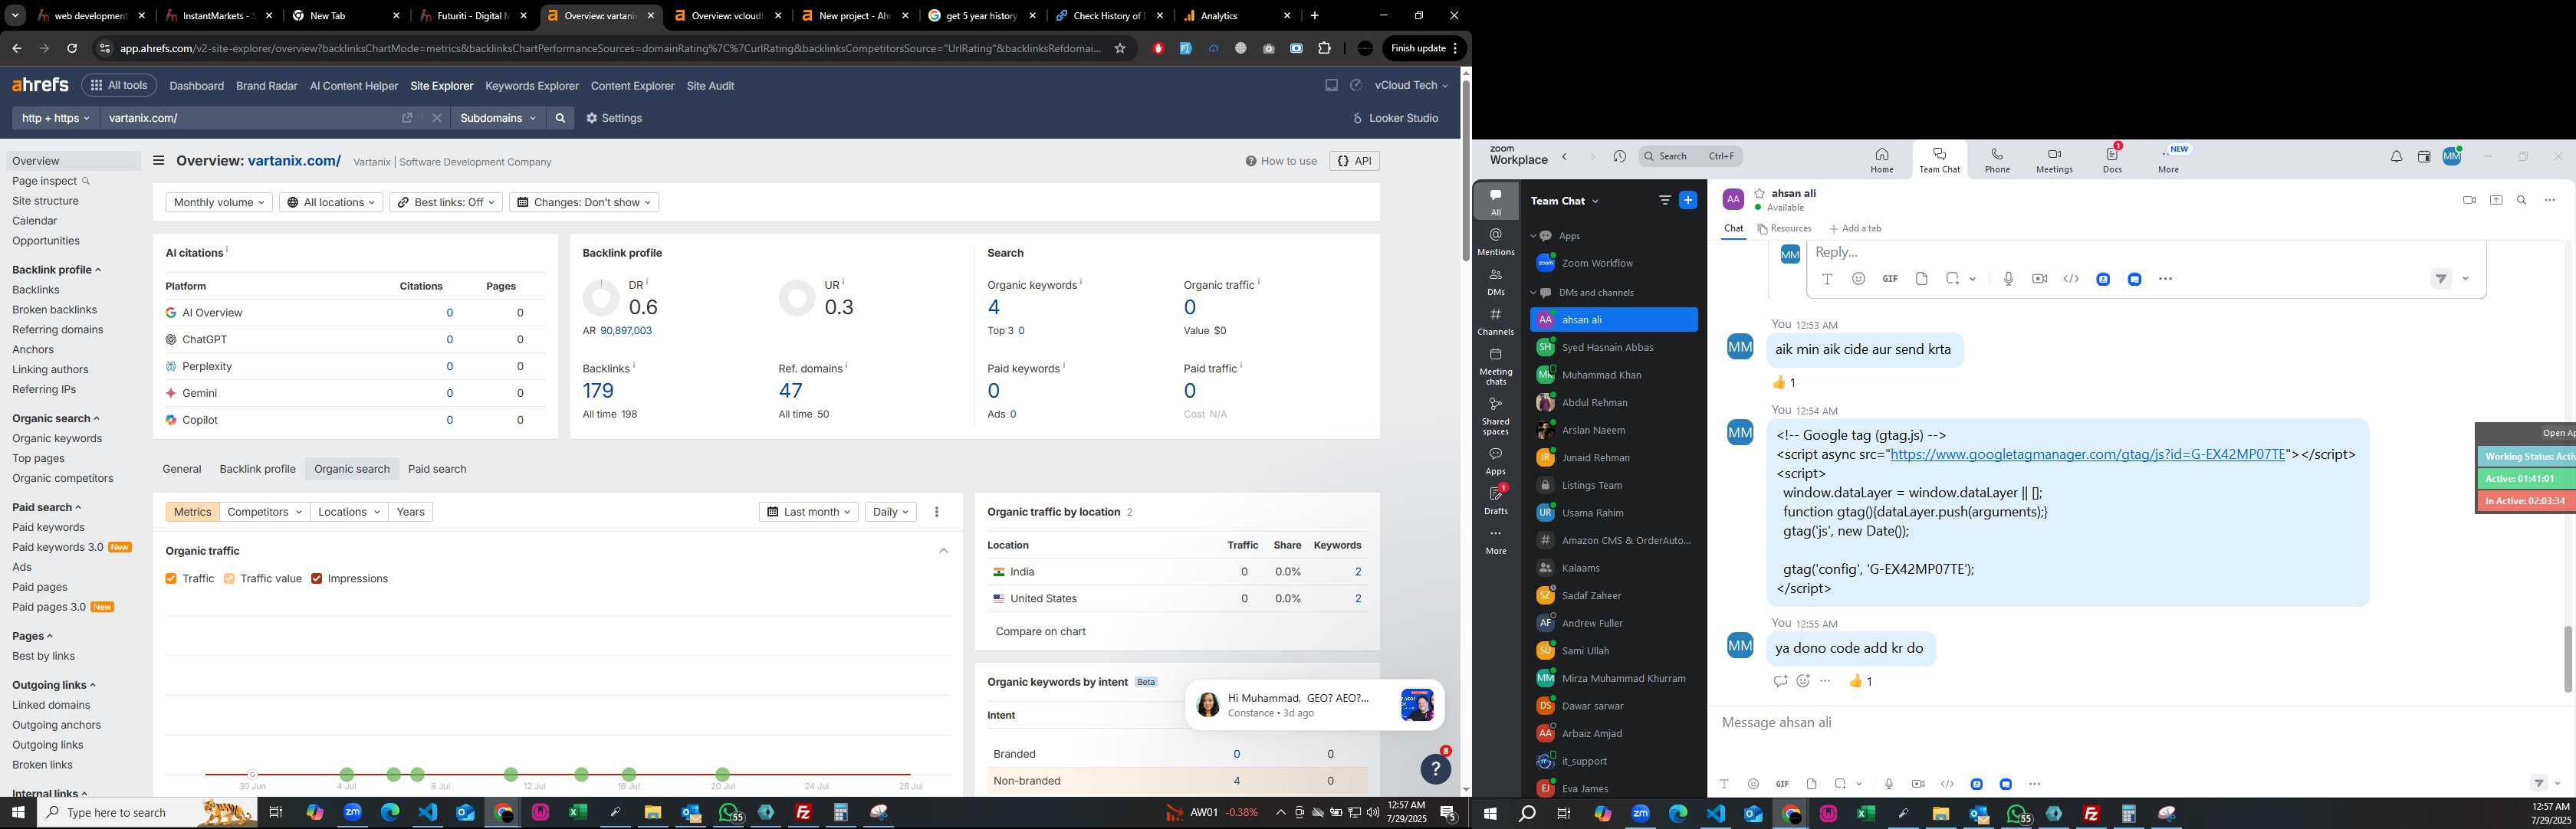This screenshot has width=2576, height=829.
Task: Open vartanix.com in a new tab icon
Action: [407, 118]
